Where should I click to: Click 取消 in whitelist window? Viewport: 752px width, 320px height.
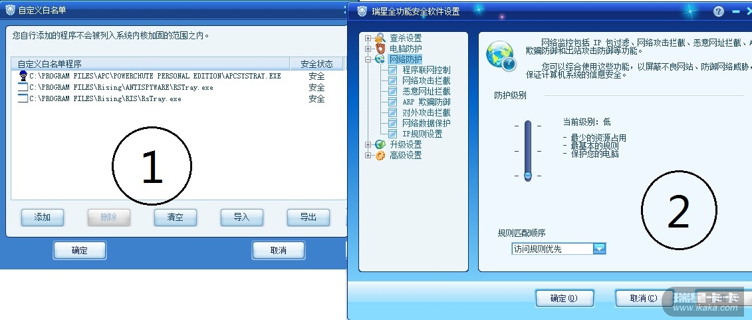tap(279, 250)
